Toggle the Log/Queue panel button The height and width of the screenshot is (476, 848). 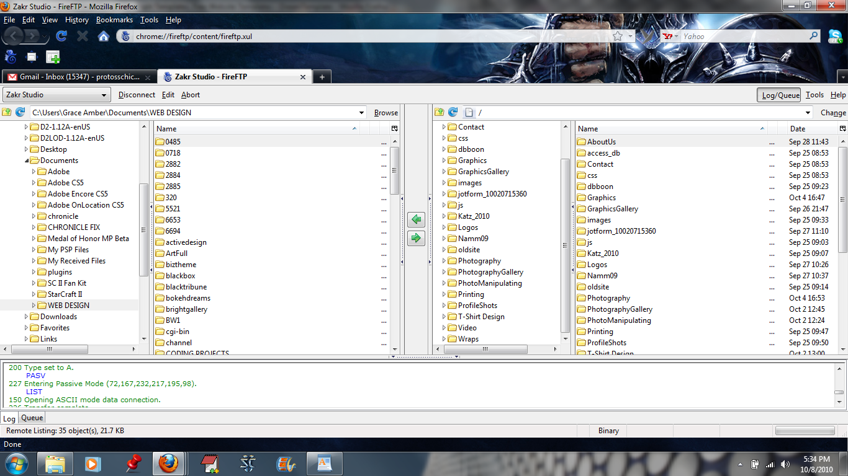click(778, 95)
